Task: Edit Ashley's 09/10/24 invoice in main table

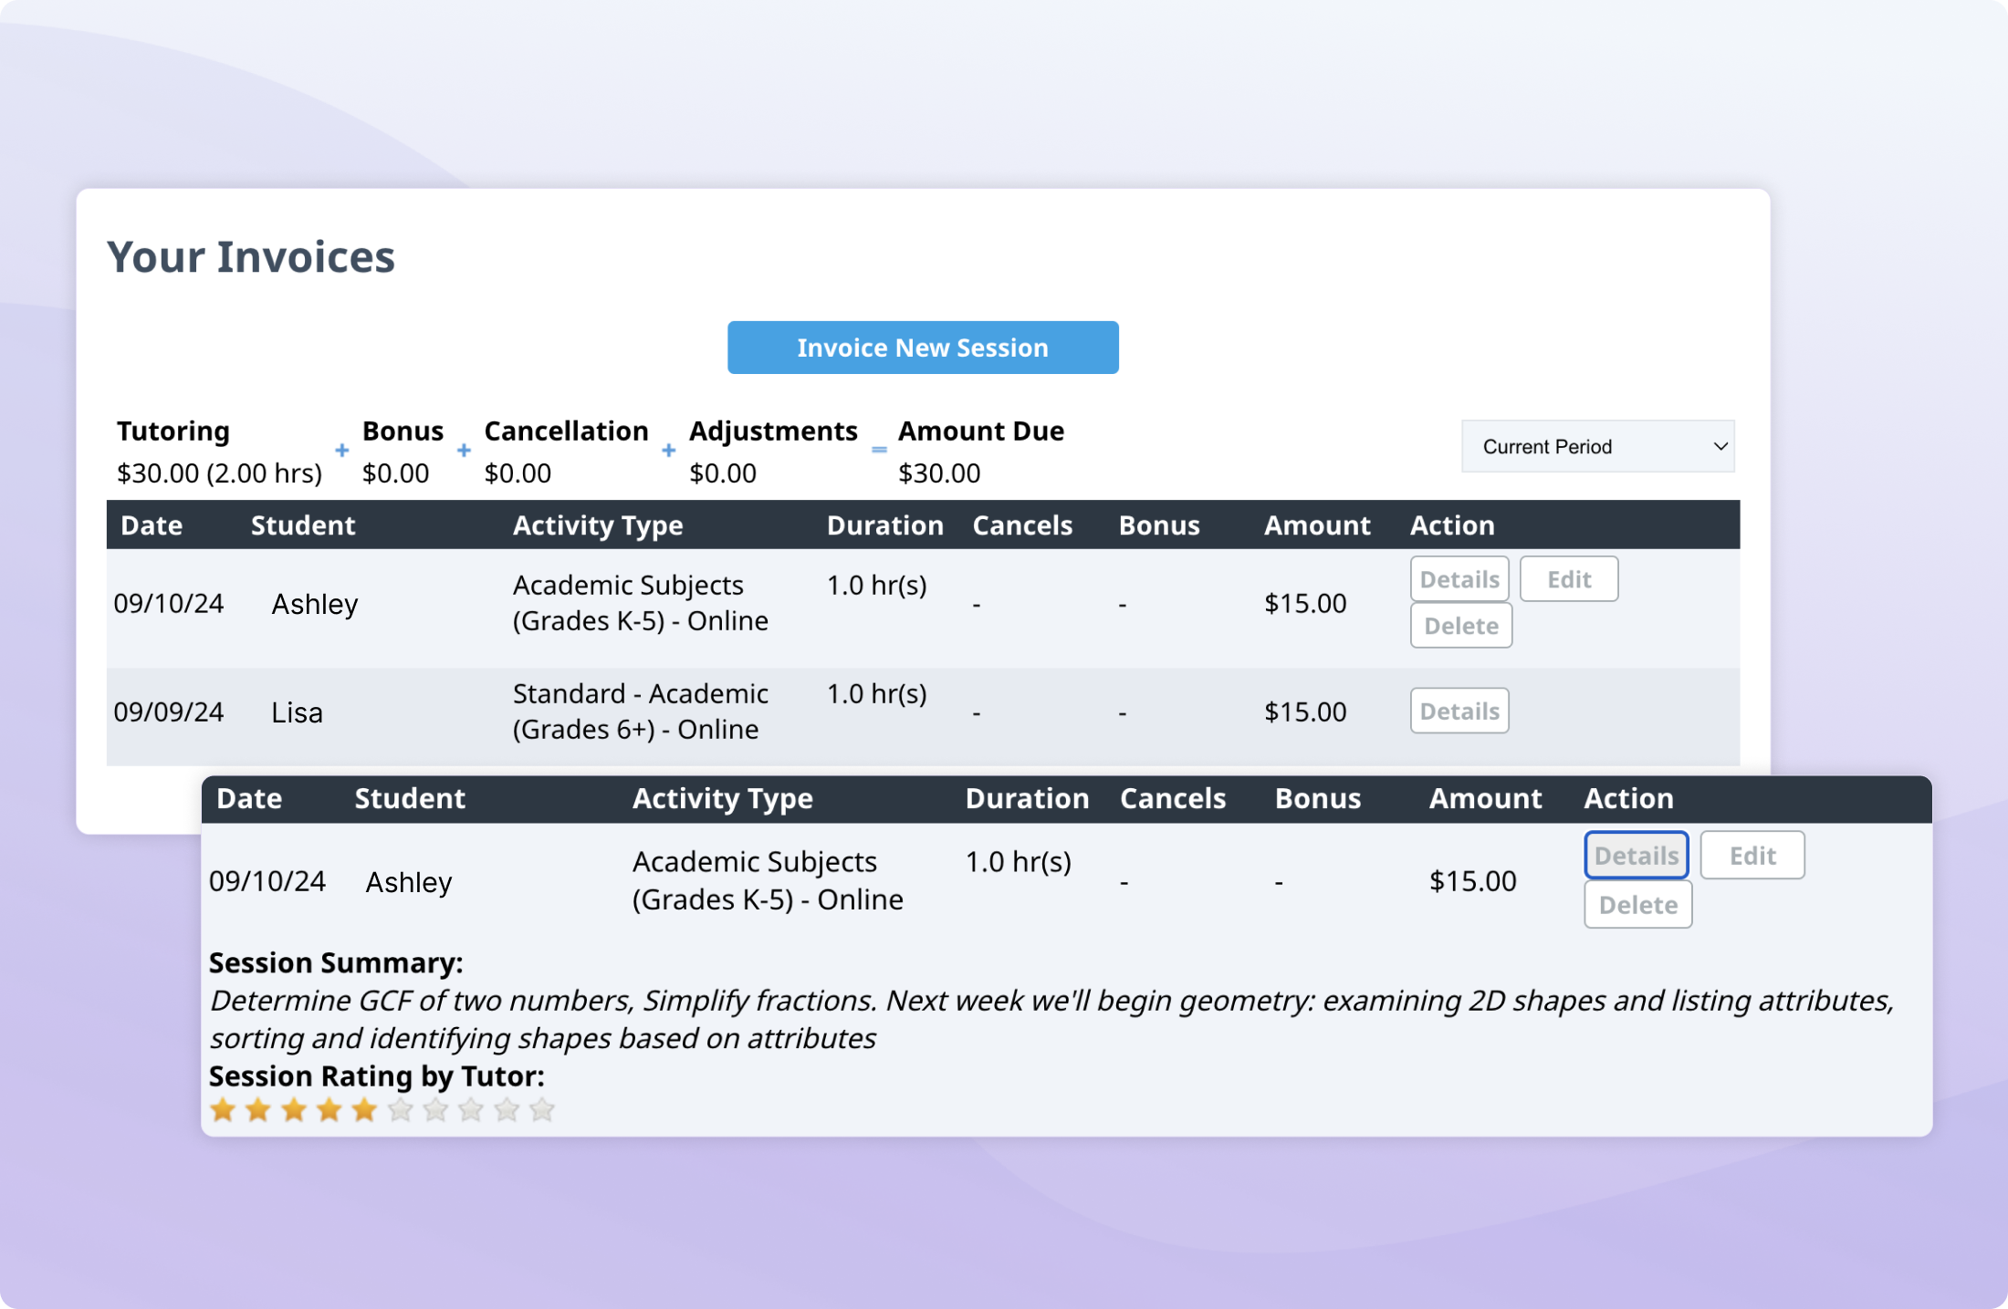Action: tap(1568, 579)
